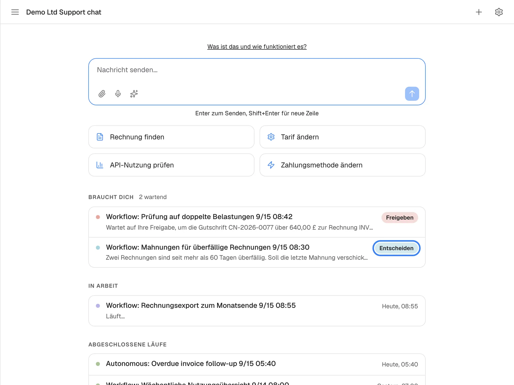Click the Freigeben approval badge

point(399,218)
